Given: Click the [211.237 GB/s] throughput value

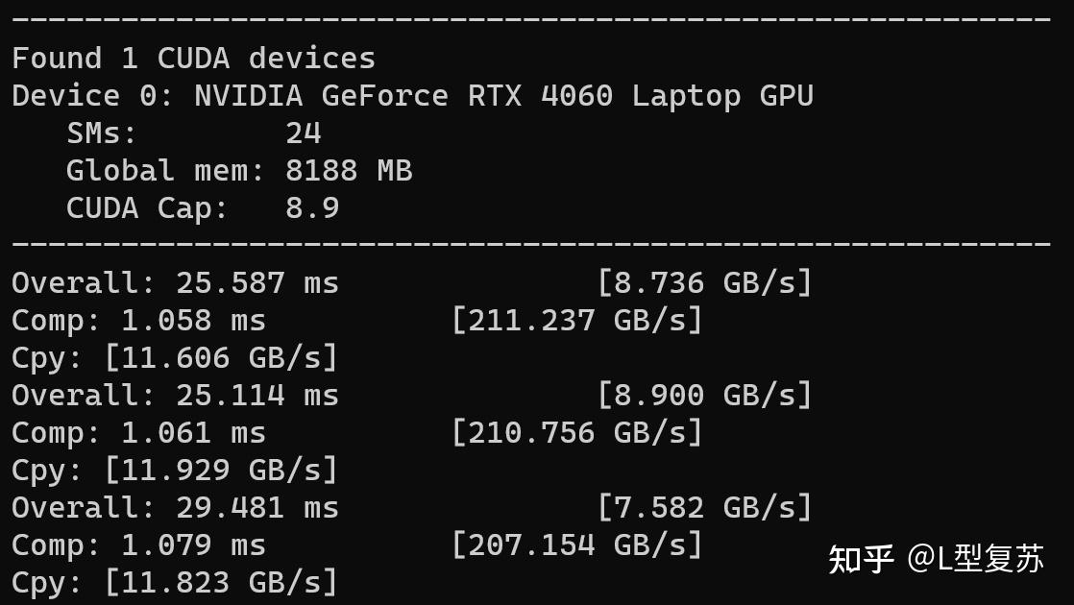Looking at the screenshot, I should [x=576, y=321].
